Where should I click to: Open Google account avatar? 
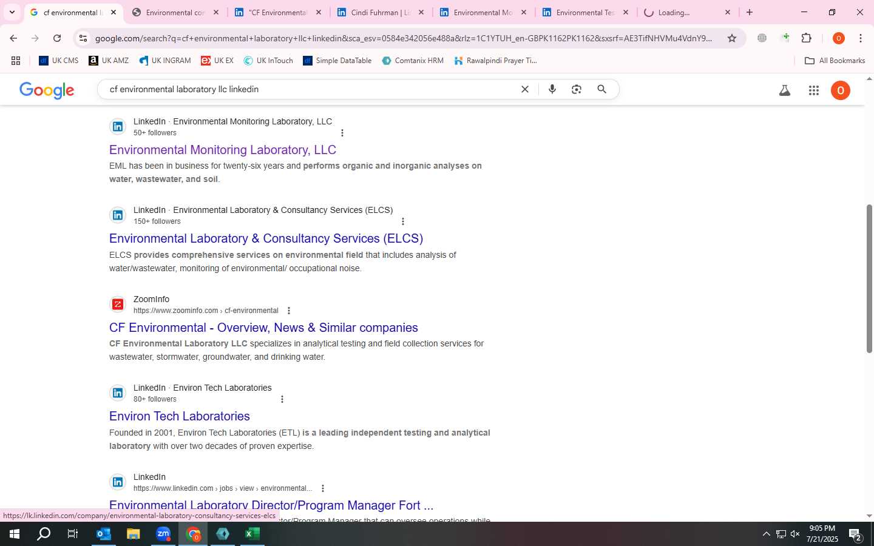(841, 90)
